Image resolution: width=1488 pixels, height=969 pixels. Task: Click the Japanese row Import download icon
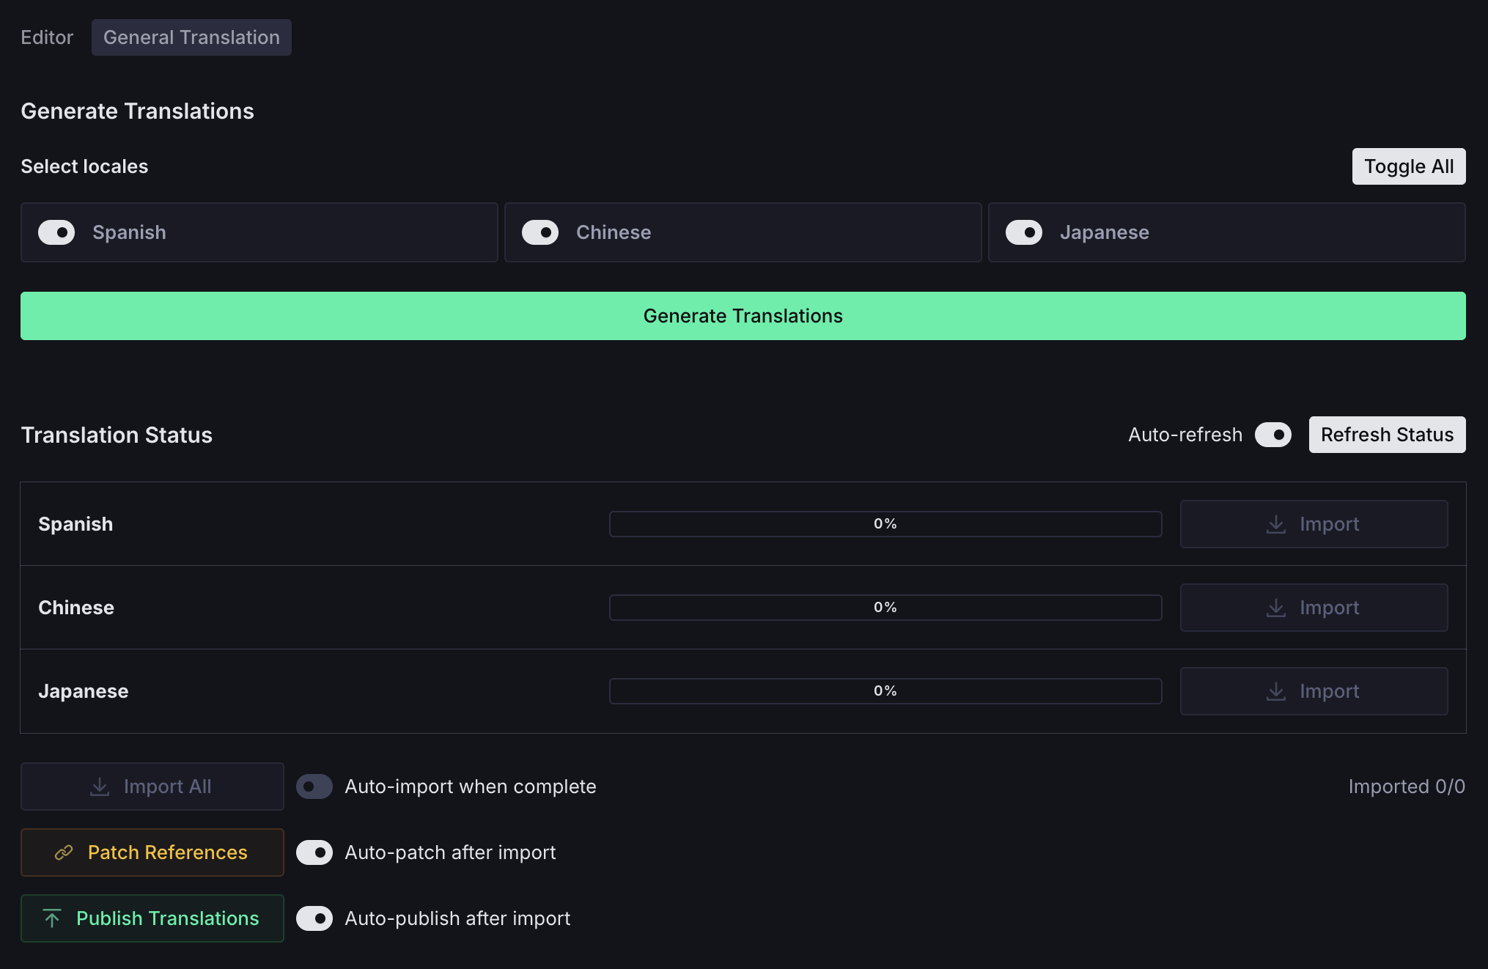click(1276, 691)
